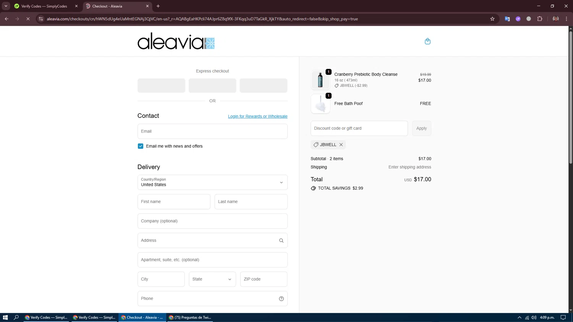Open second Verify Codes taskbar window
573x322 pixels.
(x=94, y=317)
